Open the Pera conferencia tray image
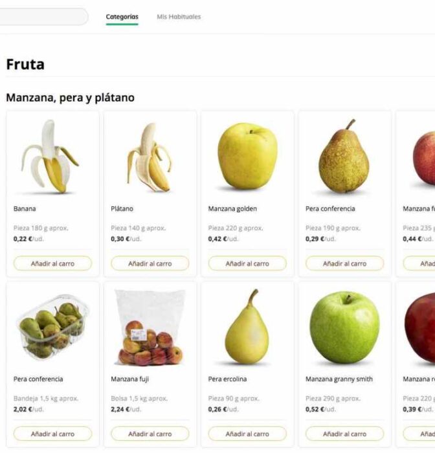This screenshot has height=453, width=435. tap(52, 327)
